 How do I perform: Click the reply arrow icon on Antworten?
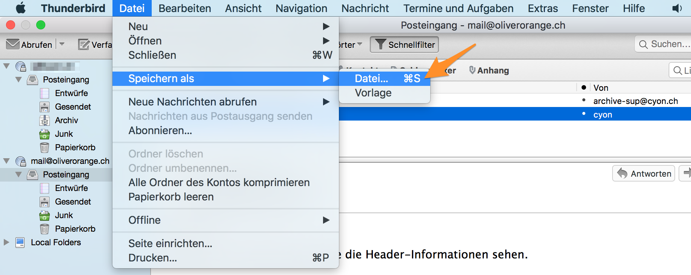(x=622, y=173)
